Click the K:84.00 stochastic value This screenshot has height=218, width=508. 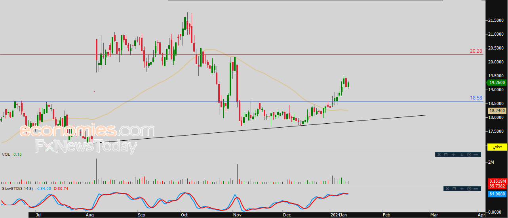44,188
